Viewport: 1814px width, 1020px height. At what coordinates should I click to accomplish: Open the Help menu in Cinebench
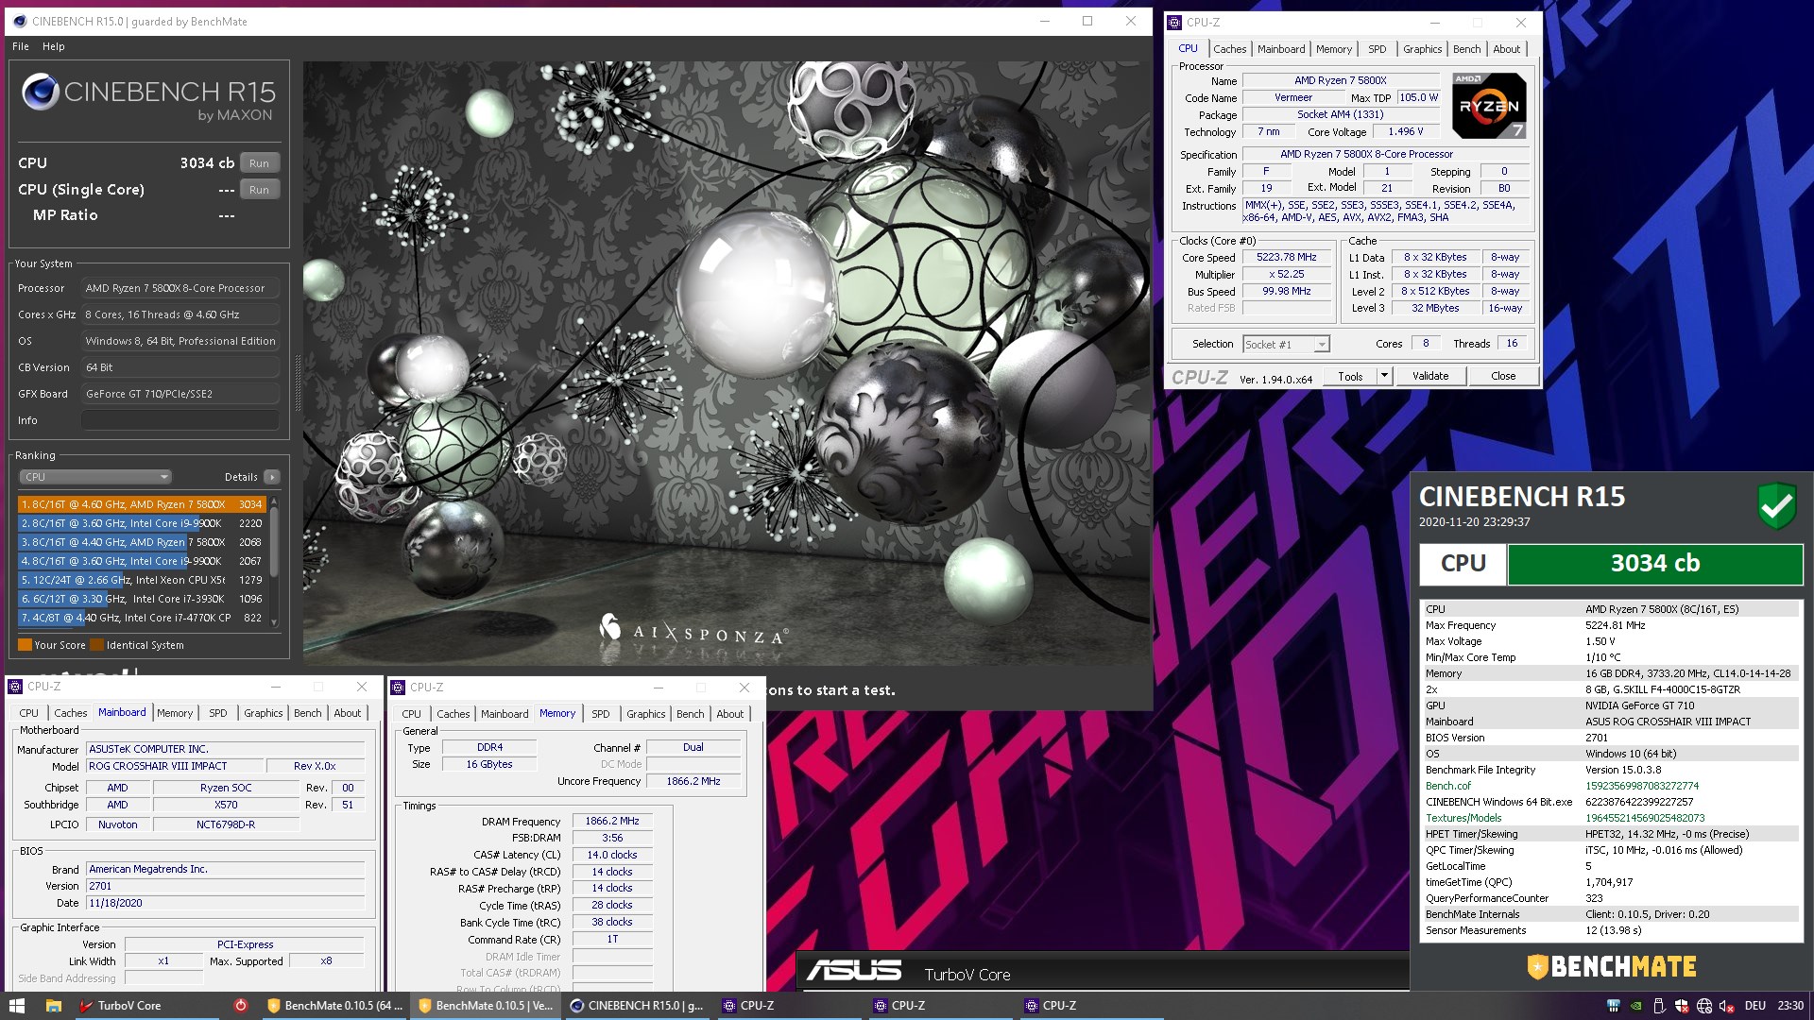click(x=54, y=46)
